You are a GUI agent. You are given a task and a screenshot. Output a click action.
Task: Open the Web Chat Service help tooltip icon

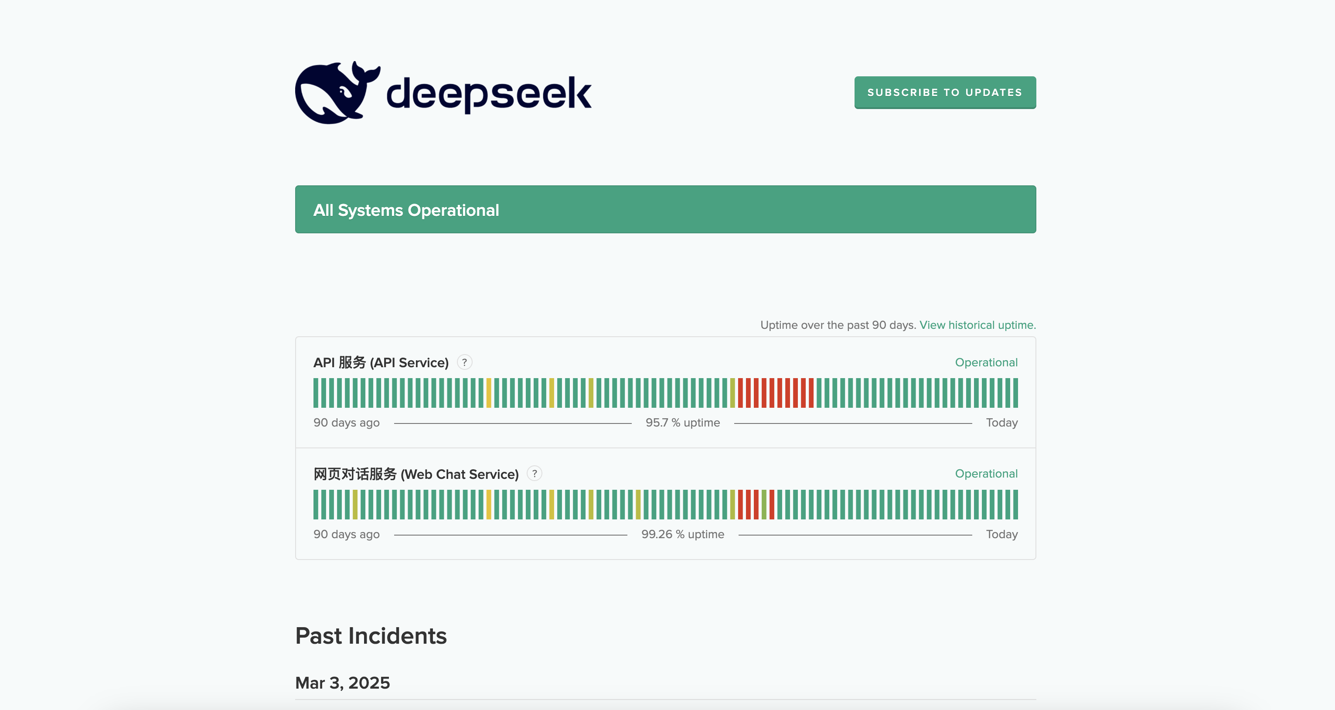[x=535, y=474]
